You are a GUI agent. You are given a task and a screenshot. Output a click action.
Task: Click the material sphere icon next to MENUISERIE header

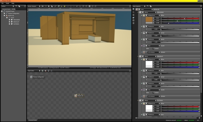(x=140, y=12)
